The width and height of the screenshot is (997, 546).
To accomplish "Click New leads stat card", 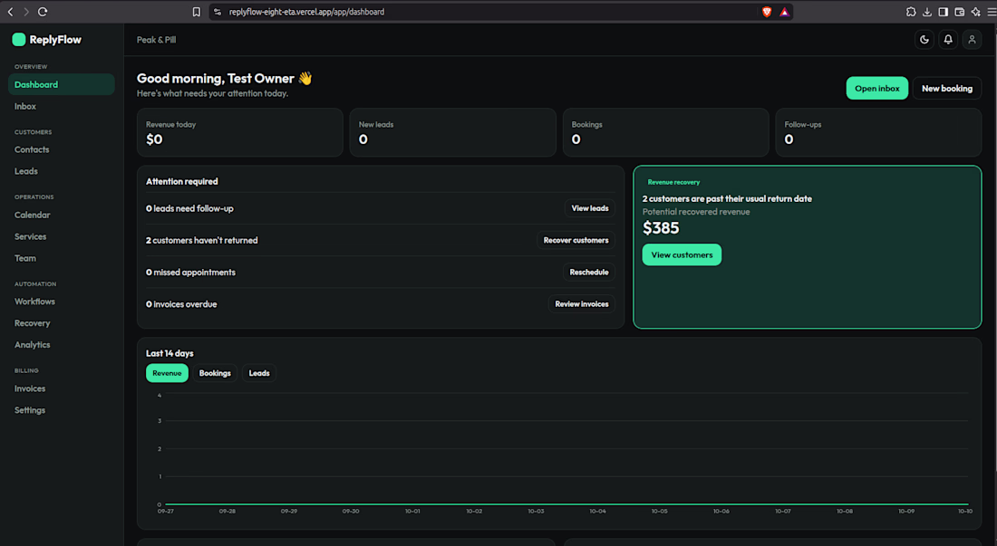I will [452, 132].
